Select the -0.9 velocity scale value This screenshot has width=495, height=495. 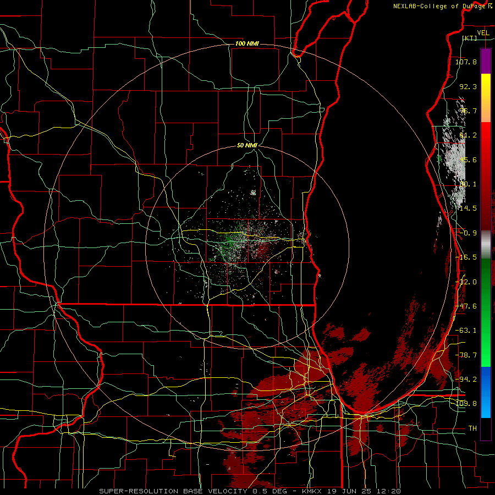click(468, 233)
